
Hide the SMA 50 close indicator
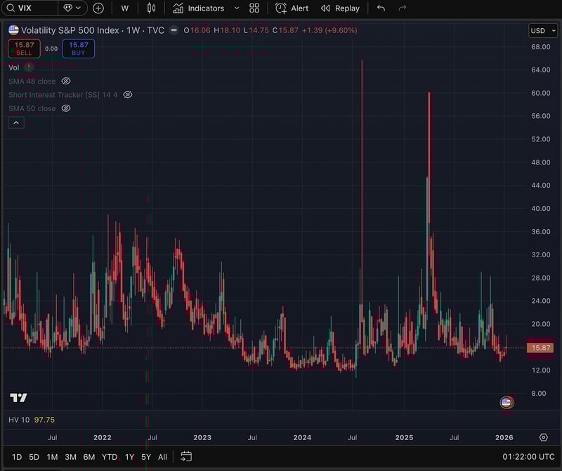[65, 108]
